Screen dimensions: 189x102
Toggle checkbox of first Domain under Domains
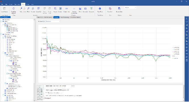pyautogui.click(x=7, y=56)
